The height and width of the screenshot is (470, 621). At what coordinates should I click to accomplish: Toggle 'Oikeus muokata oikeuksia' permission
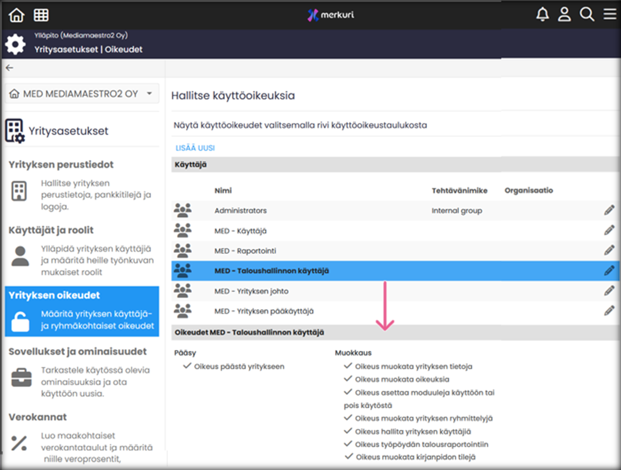(x=349, y=379)
